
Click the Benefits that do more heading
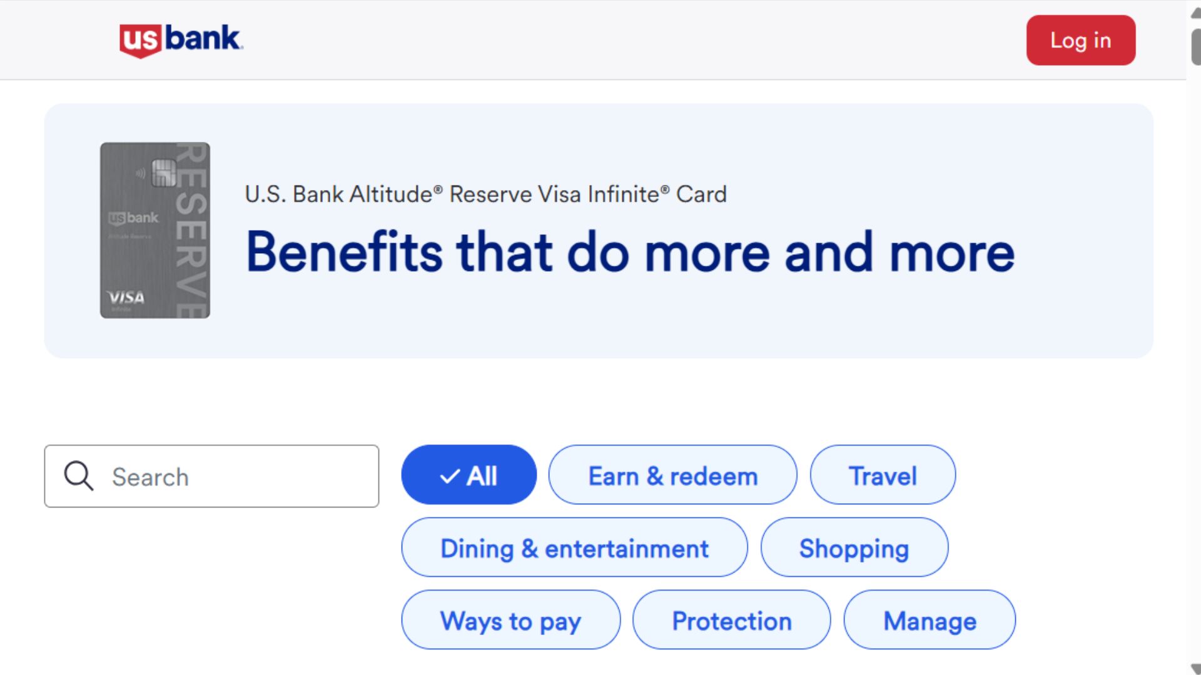point(630,252)
